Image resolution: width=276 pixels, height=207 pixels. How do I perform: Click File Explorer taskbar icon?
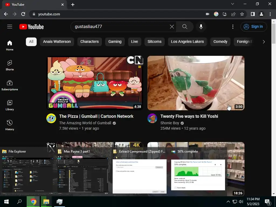click(46, 202)
